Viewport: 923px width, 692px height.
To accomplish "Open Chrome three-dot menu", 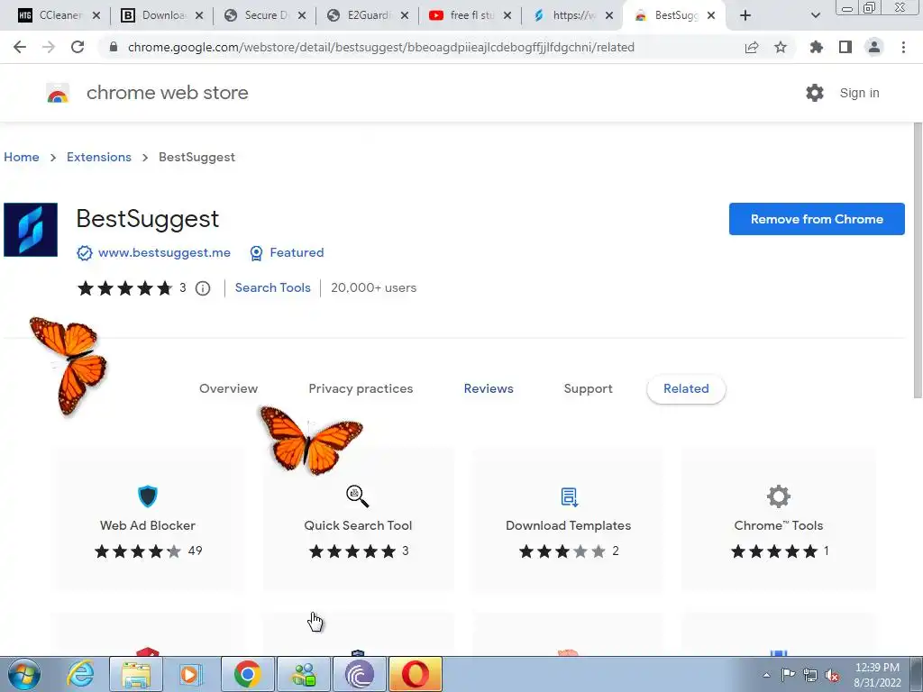I will pos(903,47).
